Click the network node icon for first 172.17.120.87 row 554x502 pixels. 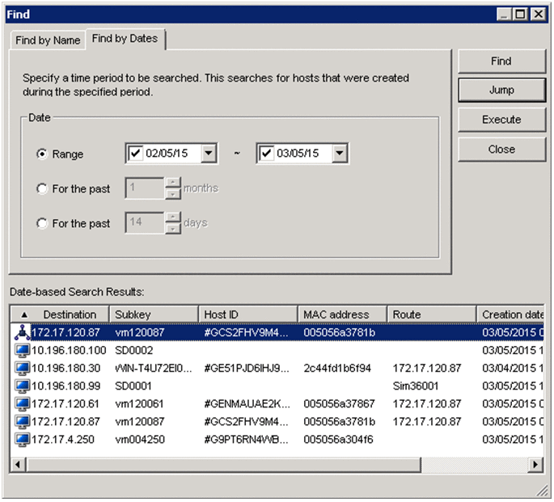click(x=23, y=331)
